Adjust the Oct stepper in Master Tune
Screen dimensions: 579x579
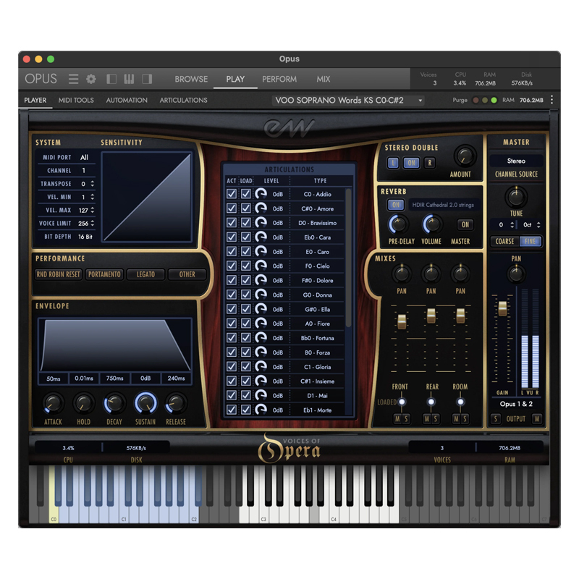[538, 224]
